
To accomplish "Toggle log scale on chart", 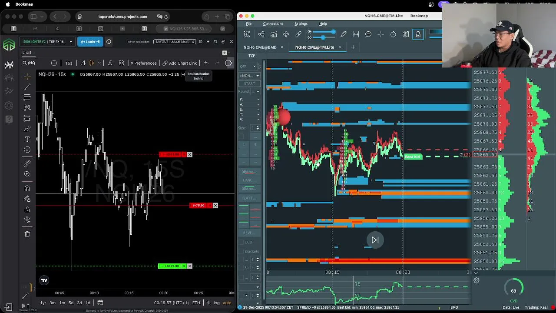I will coord(217,303).
